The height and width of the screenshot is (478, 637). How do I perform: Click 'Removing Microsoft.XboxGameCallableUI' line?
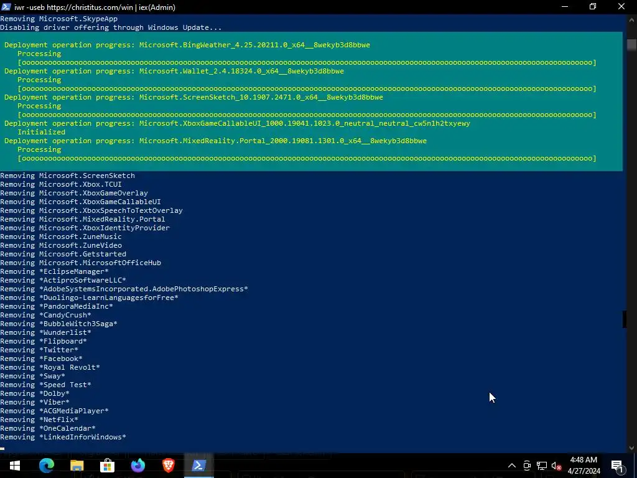80,202
